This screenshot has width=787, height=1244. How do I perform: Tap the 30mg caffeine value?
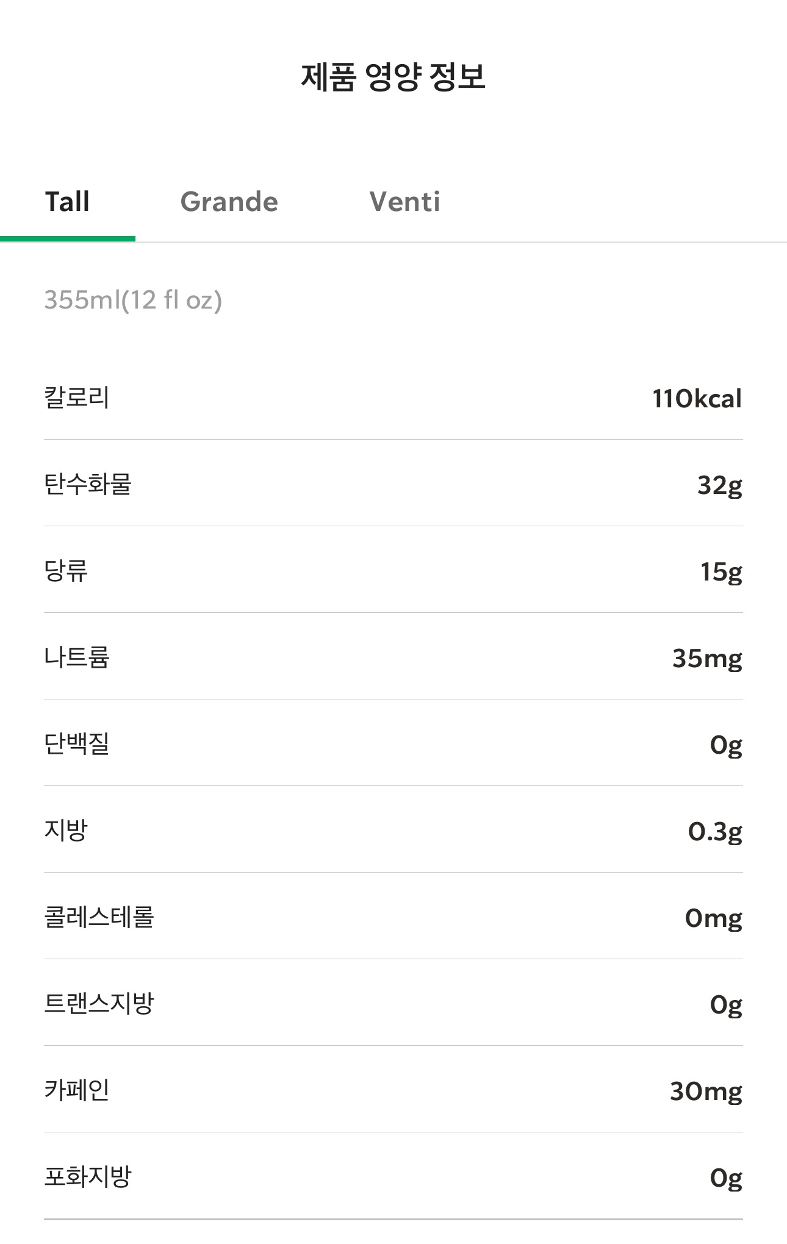pyautogui.click(x=706, y=1092)
